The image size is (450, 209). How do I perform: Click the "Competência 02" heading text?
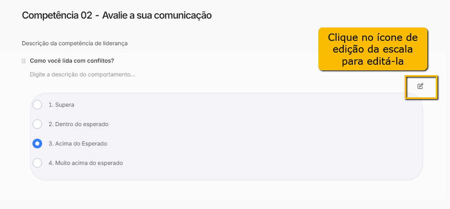(57, 15)
